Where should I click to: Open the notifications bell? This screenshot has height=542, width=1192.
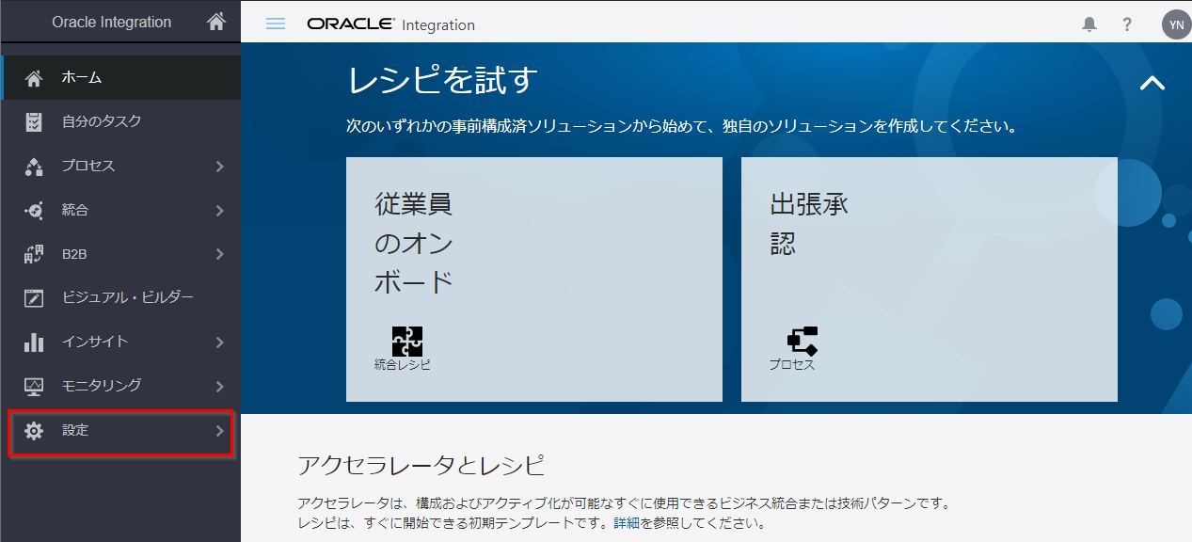(x=1089, y=24)
